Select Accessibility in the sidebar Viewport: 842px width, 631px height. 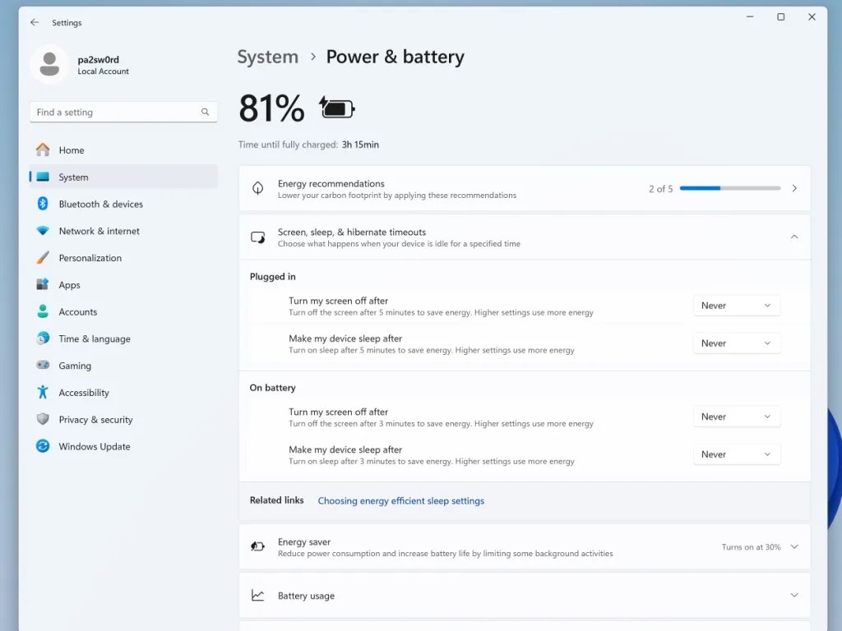point(85,392)
